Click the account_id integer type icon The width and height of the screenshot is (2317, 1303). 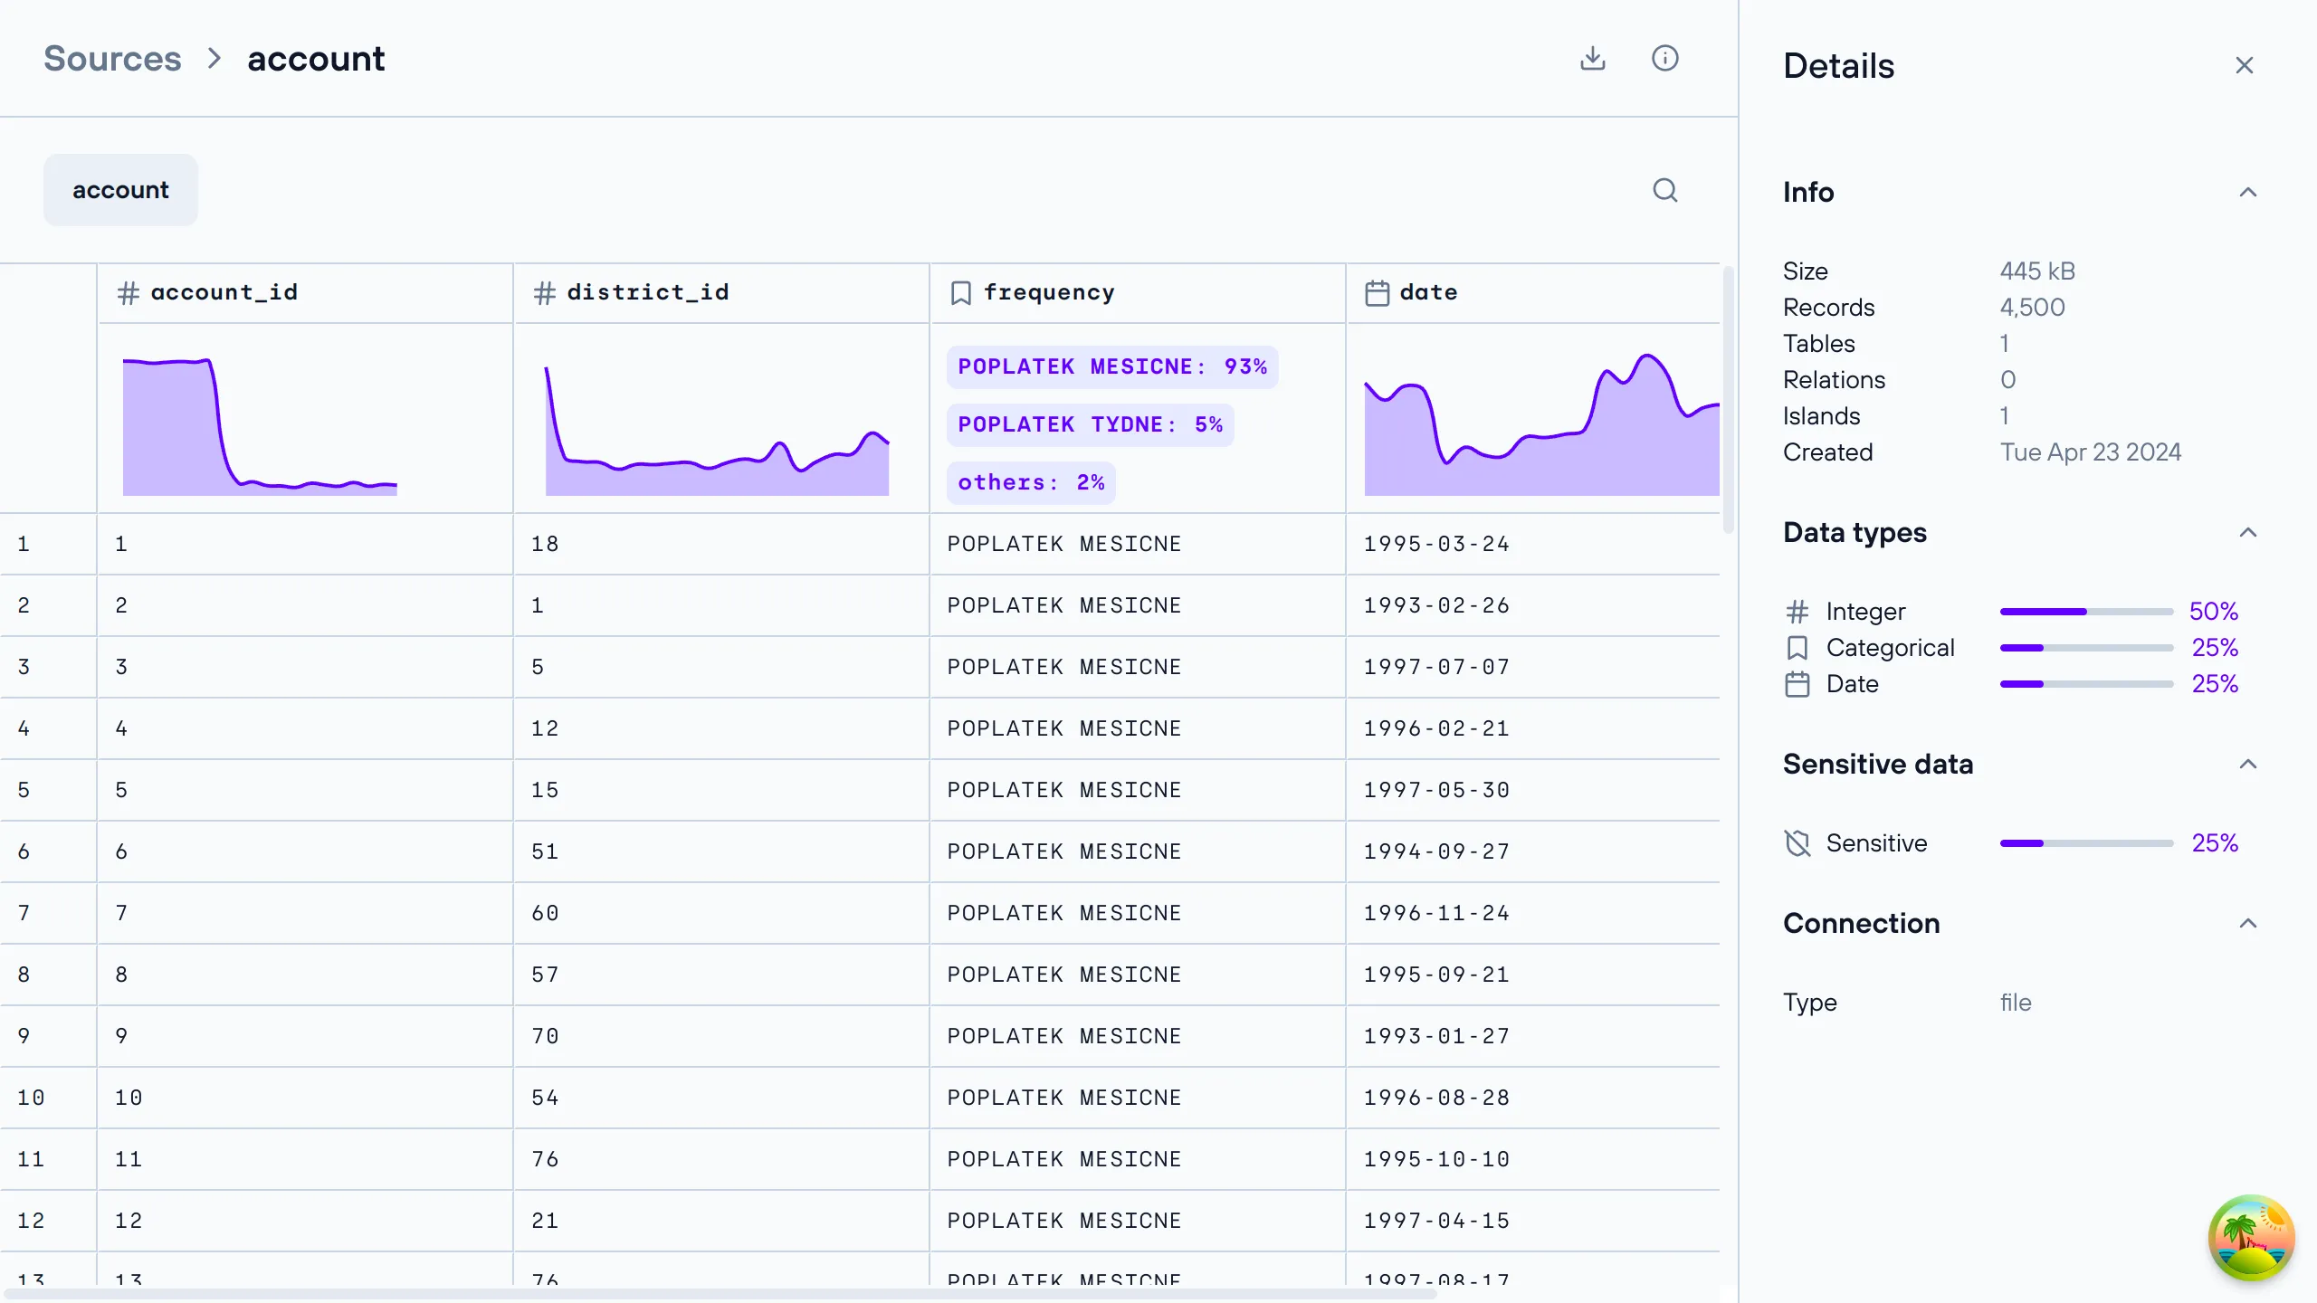[129, 293]
